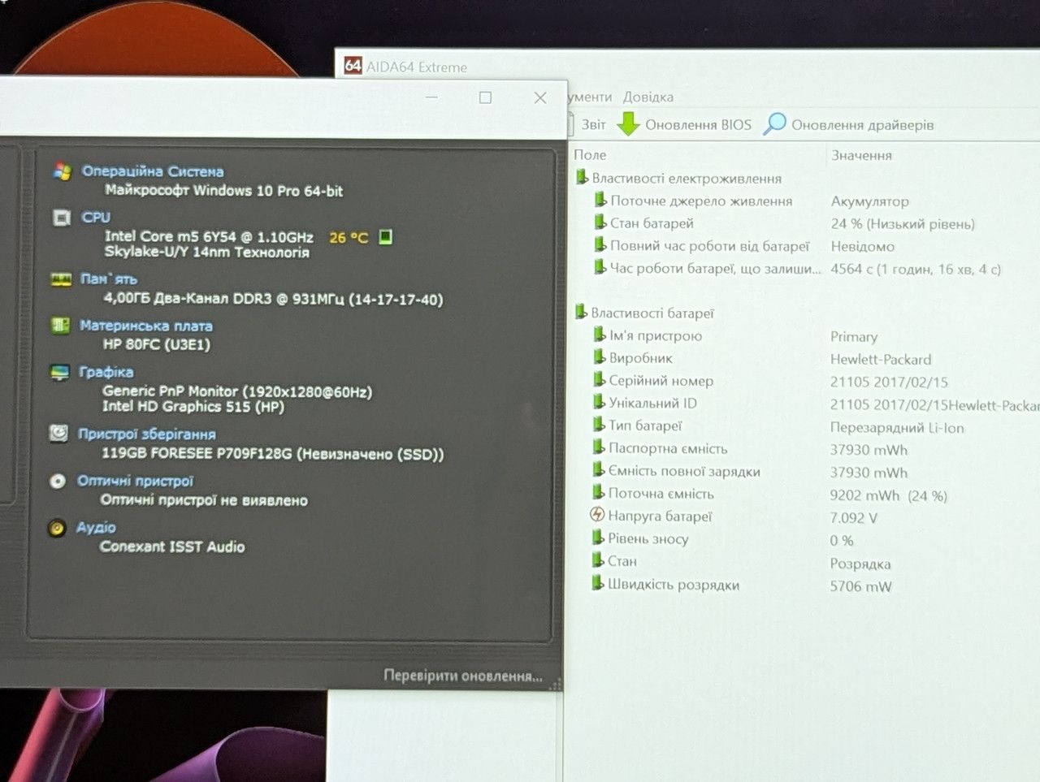The height and width of the screenshot is (782, 1040).
Task: Click the icon beside Виробник
Action: click(600, 356)
